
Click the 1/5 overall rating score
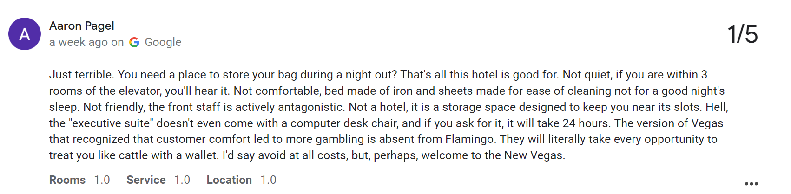pos(742,34)
